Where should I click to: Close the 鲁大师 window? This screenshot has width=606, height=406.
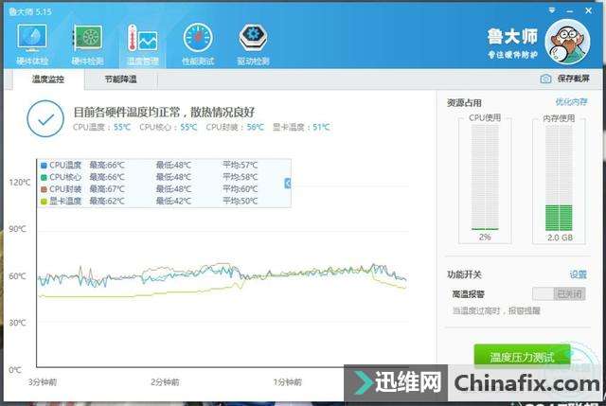589,10
